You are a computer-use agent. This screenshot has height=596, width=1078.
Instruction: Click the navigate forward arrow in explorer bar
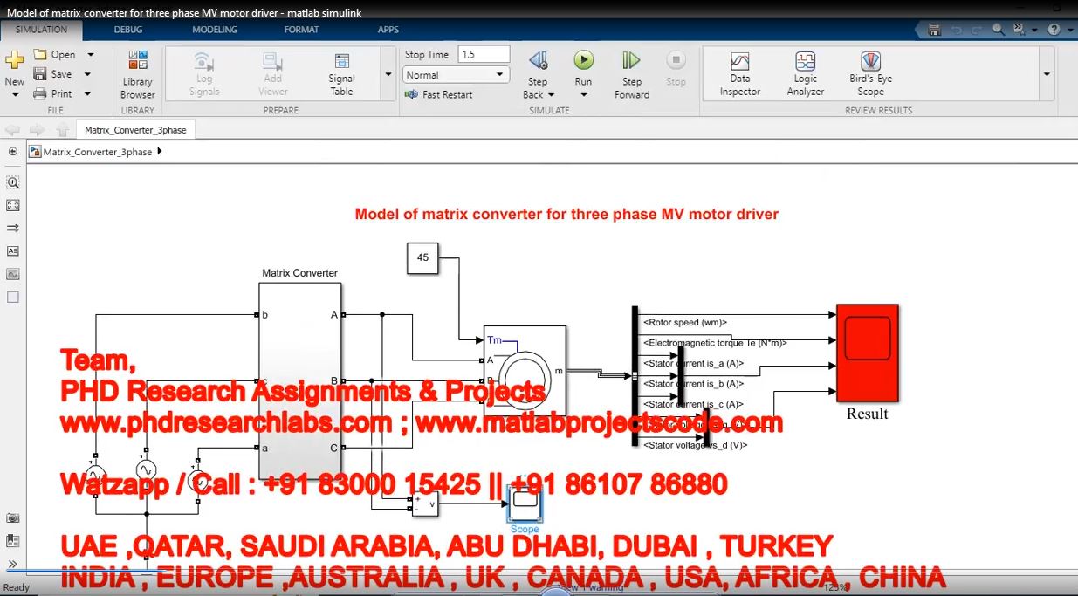point(37,130)
